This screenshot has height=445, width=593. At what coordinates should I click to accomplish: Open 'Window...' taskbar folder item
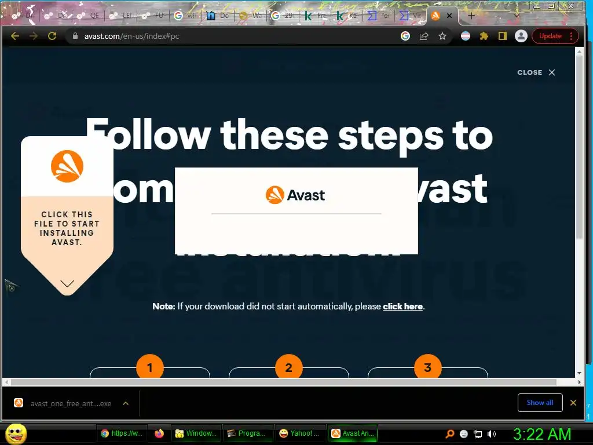coord(196,433)
